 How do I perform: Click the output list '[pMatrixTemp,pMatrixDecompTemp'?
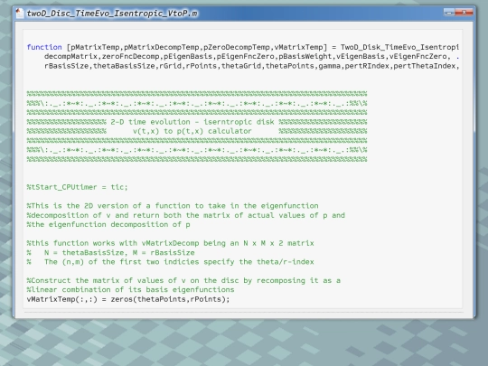coord(197,47)
